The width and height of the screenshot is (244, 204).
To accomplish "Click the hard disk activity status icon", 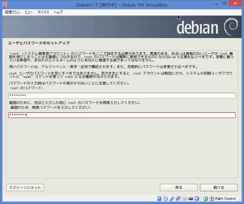I will (x=159, y=199).
